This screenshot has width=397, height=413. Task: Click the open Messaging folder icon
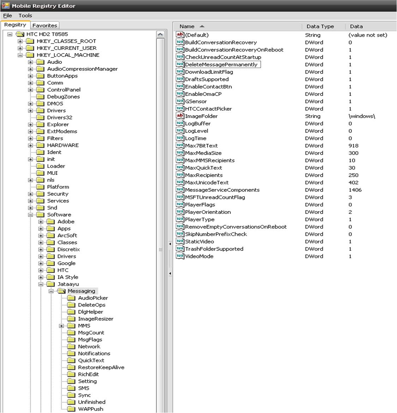61,291
